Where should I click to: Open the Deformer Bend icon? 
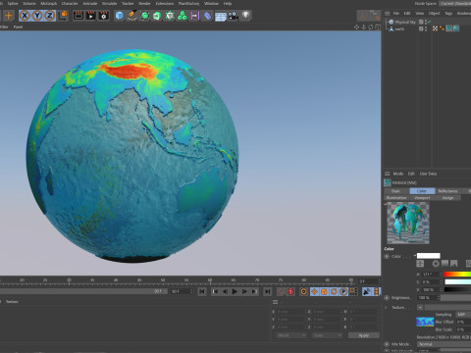(x=207, y=16)
